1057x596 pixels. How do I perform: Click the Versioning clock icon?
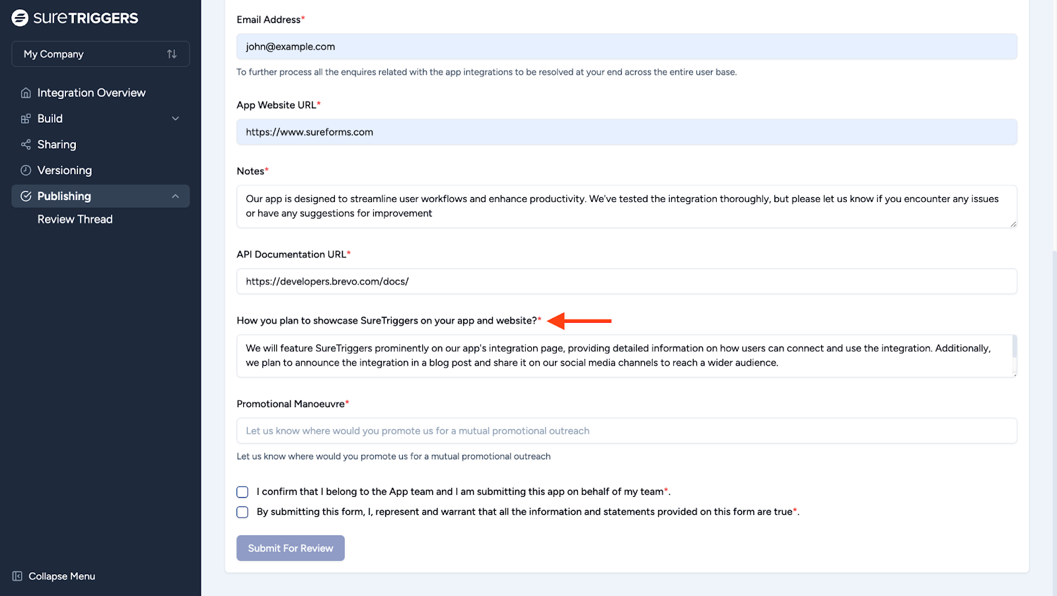26,170
